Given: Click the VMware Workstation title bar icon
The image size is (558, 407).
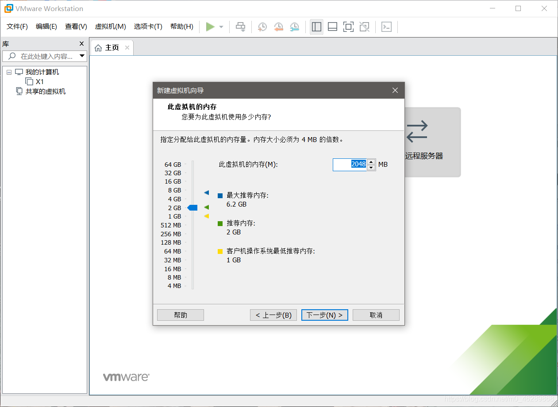Looking at the screenshot, I should (x=8, y=8).
